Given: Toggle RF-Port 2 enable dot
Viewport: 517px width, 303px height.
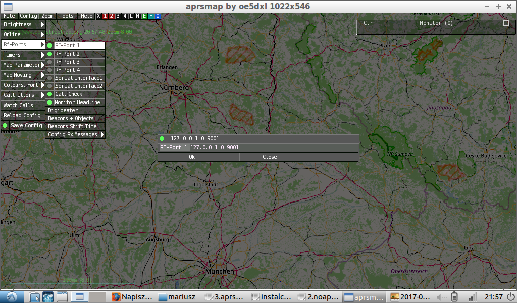Looking at the screenshot, I should [50, 54].
